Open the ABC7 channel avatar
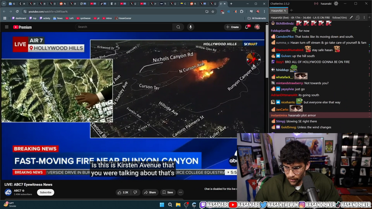The image size is (372, 209). click(x=8, y=192)
